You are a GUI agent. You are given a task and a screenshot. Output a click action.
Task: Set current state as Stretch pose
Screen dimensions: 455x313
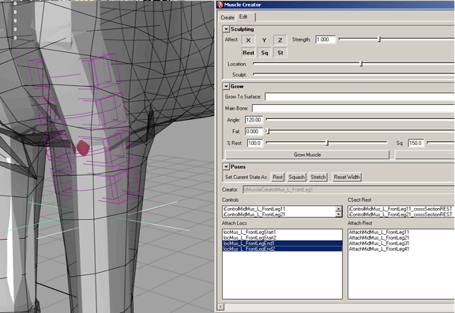pos(318,177)
